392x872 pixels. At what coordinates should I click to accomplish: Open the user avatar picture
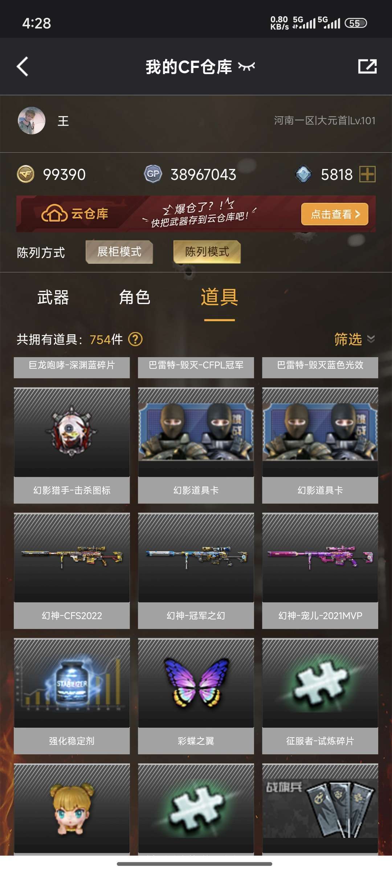pyautogui.click(x=32, y=121)
